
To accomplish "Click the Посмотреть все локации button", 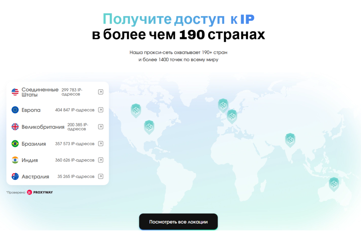I will (178, 222).
